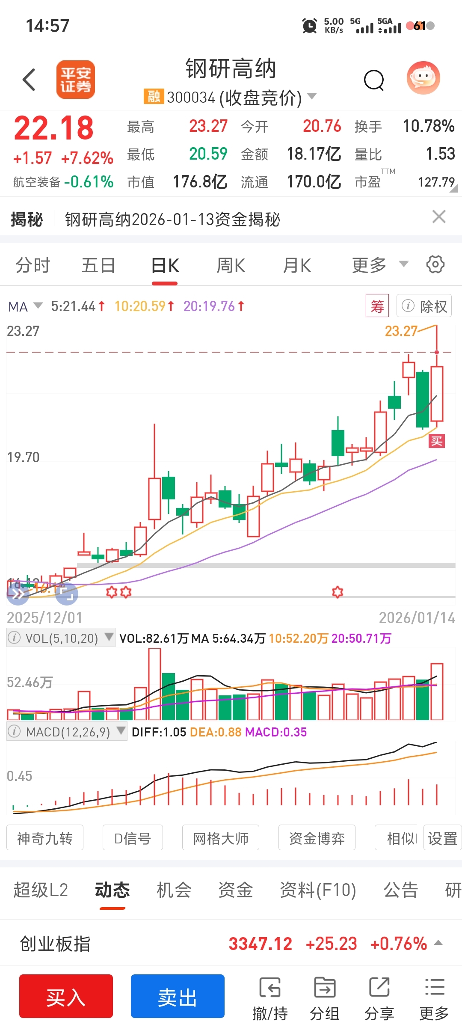462x1027 pixels.
Task: Open 撤/持 orders and holdings icon
Action: click(x=270, y=999)
